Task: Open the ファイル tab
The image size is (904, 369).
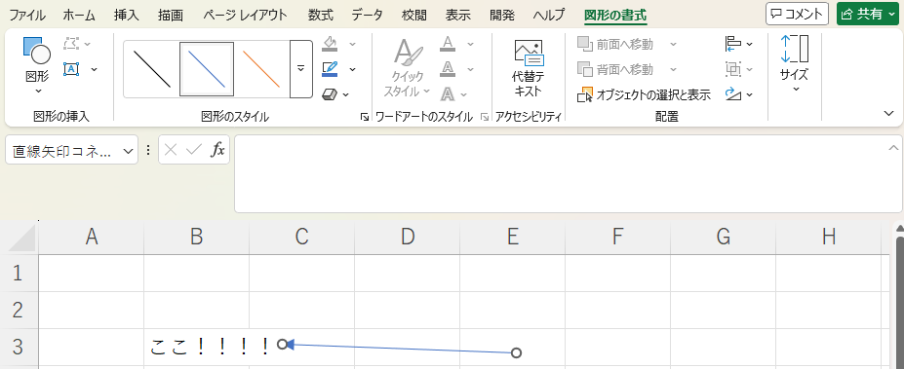Action: coord(27,15)
